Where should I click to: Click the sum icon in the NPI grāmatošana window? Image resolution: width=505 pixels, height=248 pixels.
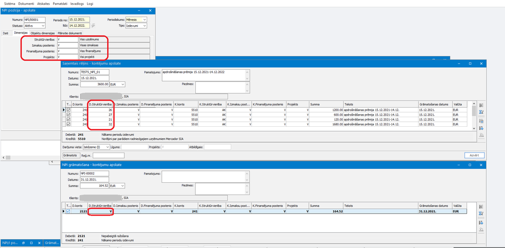pos(480,214)
